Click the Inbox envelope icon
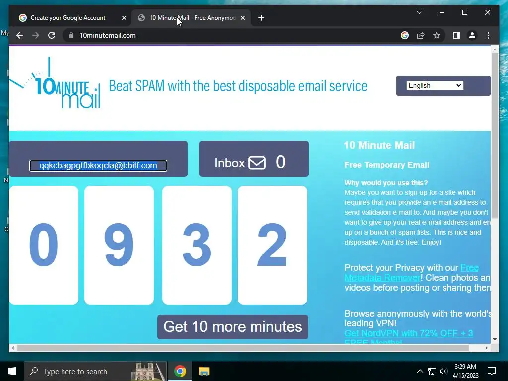Image resolution: width=508 pixels, height=381 pixels. (x=257, y=163)
